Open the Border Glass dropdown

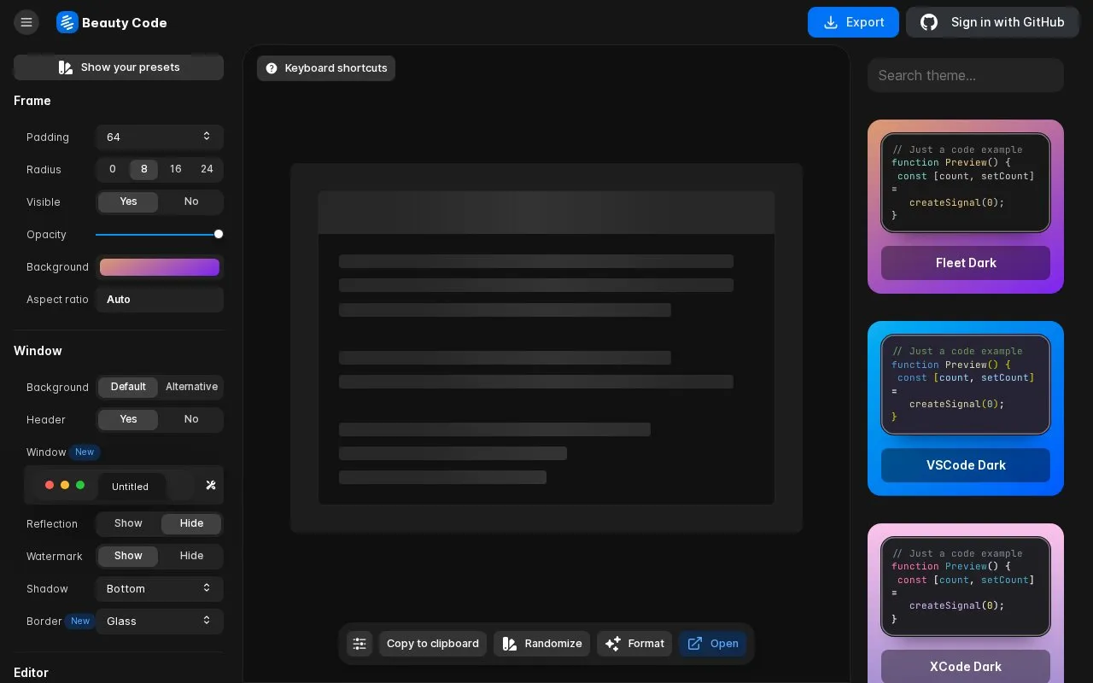coord(160,621)
